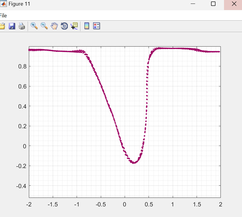The height and width of the screenshot is (217, 242).
Task: Click the y-axis tick label 0.8
Action: (22, 66)
